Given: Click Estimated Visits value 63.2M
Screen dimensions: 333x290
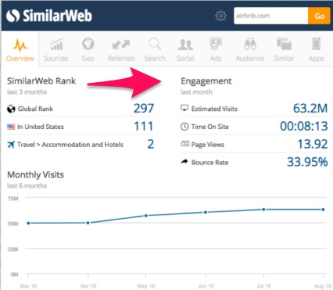Looking at the screenshot, I should click(310, 109).
